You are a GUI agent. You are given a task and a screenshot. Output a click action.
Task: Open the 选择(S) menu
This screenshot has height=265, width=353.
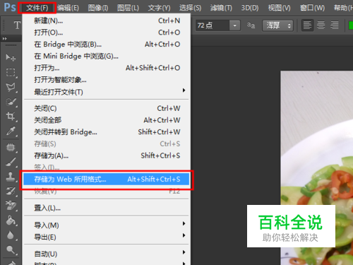pos(190,8)
